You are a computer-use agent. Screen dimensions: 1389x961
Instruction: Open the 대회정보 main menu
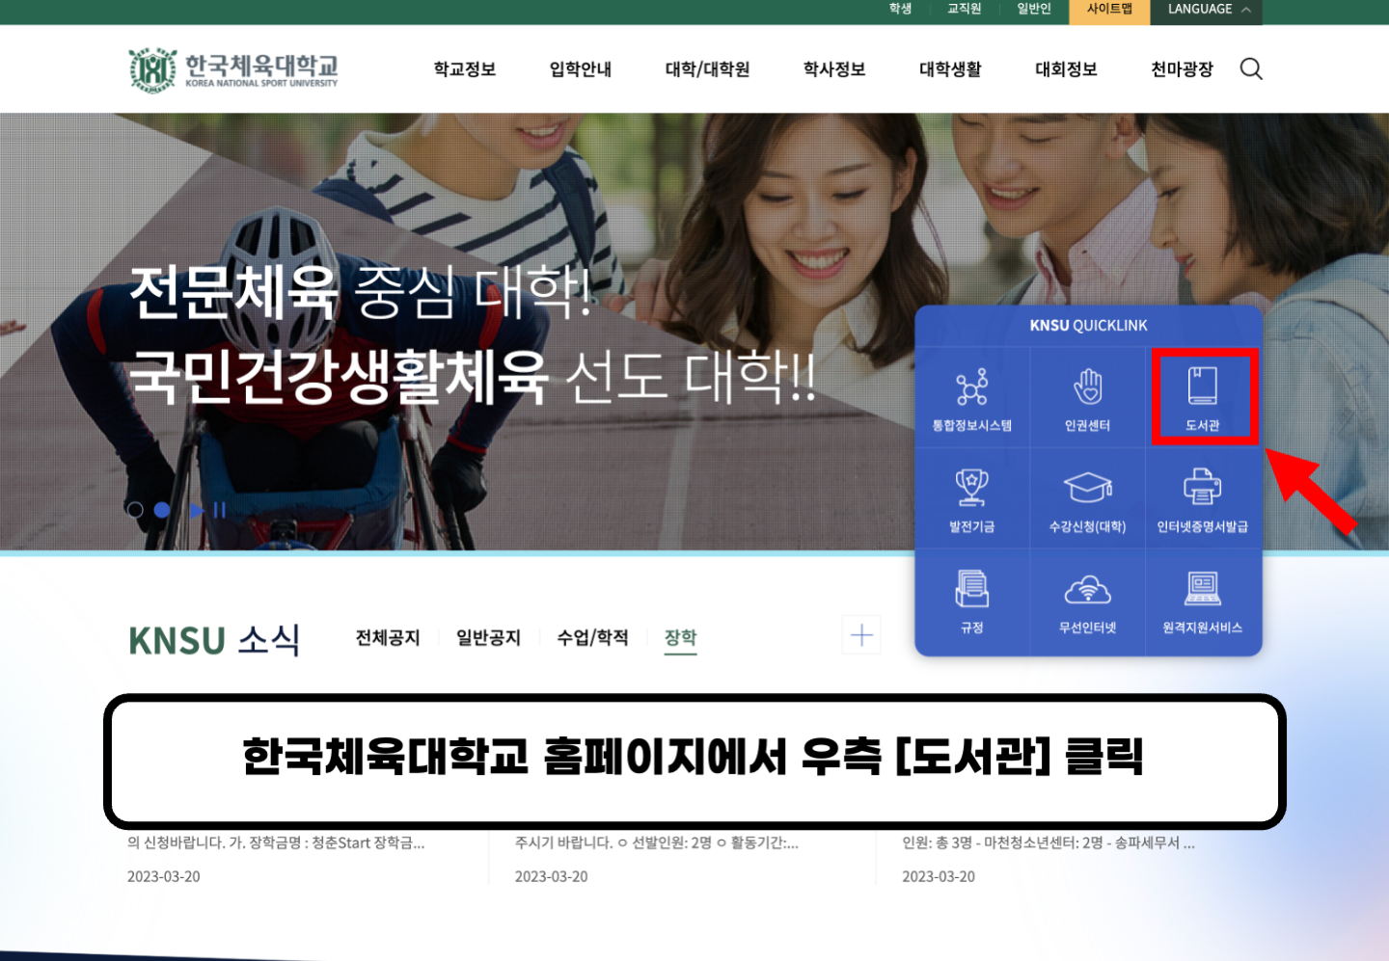(x=1066, y=69)
